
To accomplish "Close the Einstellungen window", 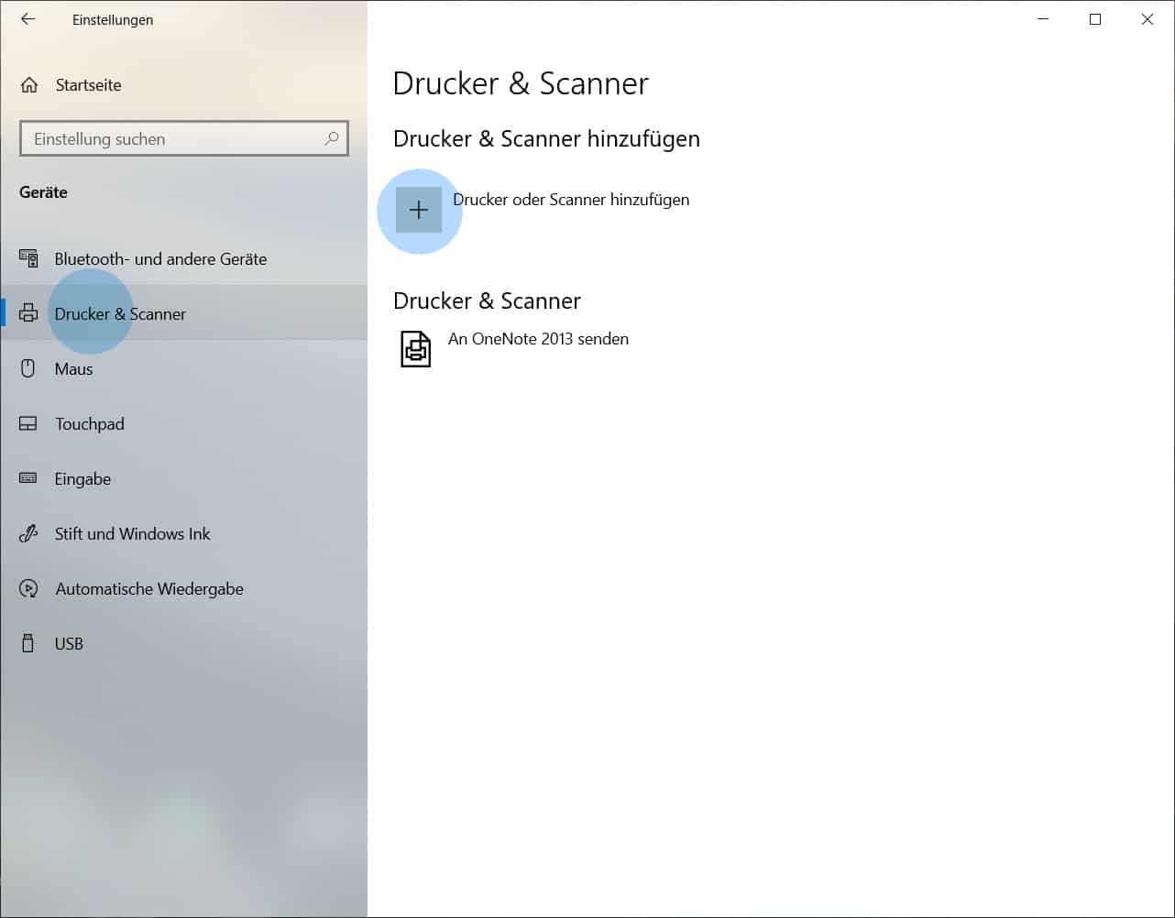I will (1148, 19).
